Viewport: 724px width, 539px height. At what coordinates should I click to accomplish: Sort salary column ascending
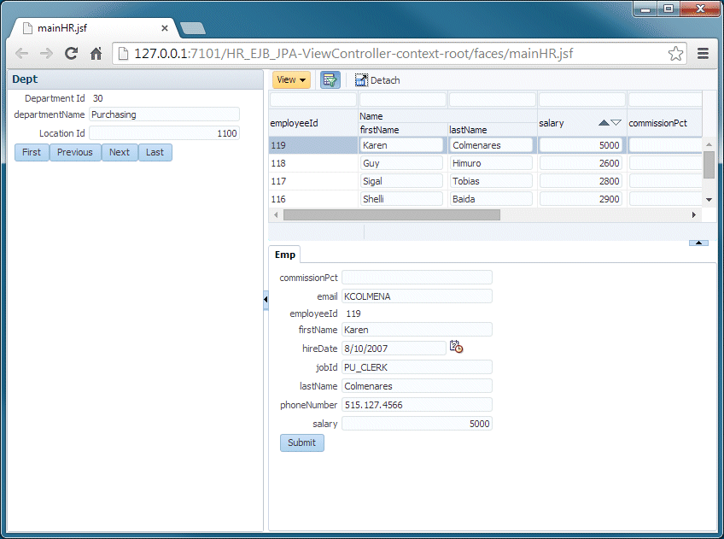coord(604,122)
